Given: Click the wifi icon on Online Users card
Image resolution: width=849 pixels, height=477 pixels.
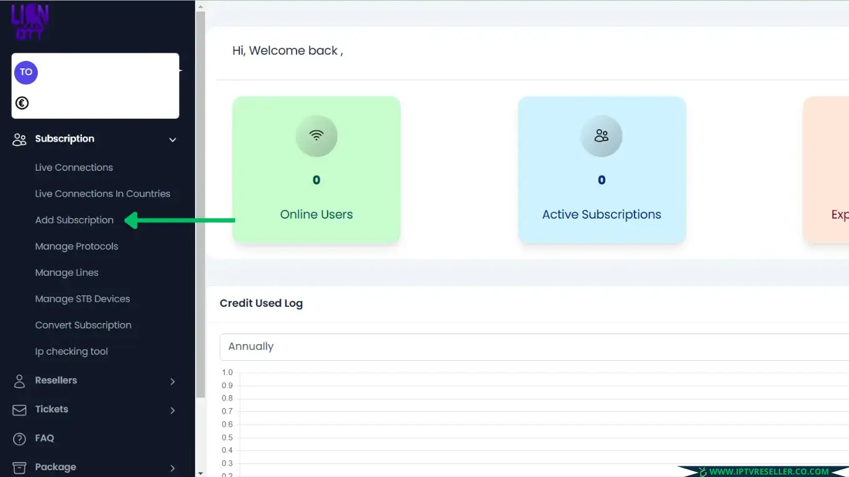Looking at the screenshot, I should 316,135.
